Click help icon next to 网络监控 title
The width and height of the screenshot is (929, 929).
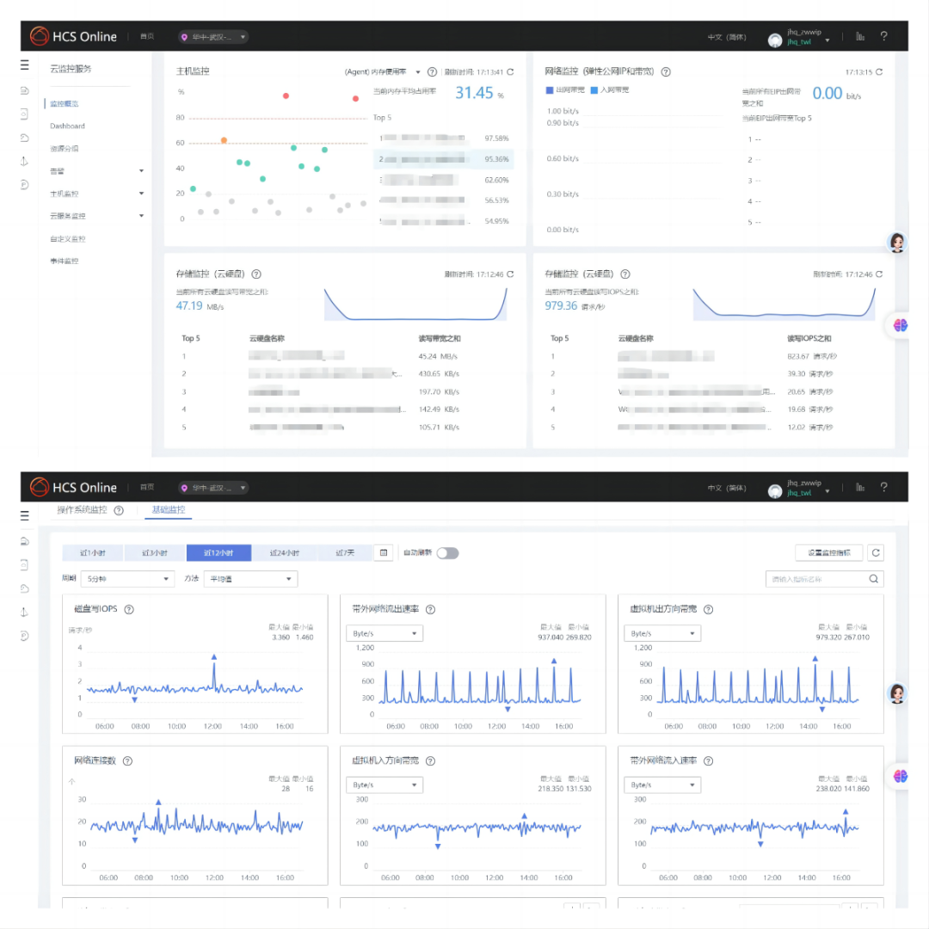(x=666, y=71)
